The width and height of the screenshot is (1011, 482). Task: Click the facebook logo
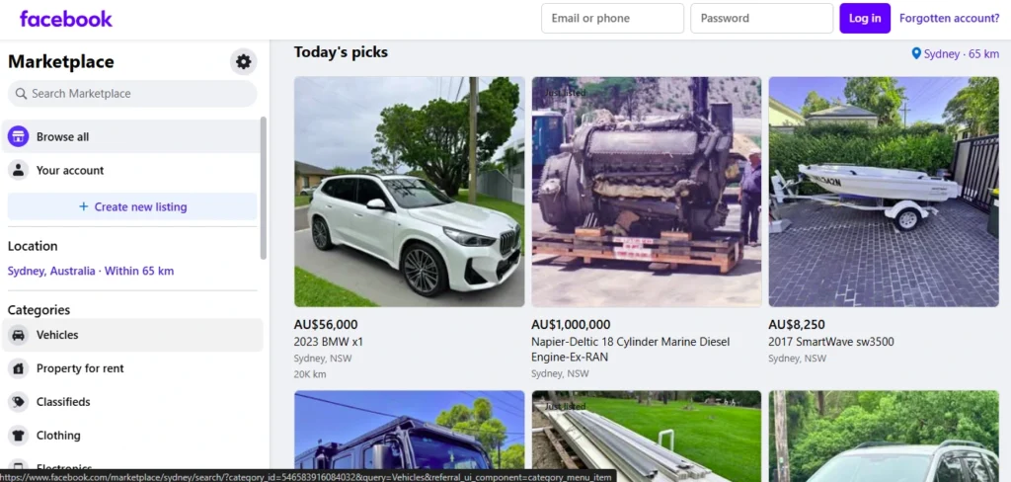66,19
